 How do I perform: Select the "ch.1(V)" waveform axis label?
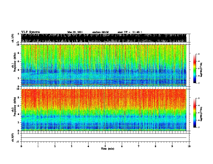tap(13, 38)
